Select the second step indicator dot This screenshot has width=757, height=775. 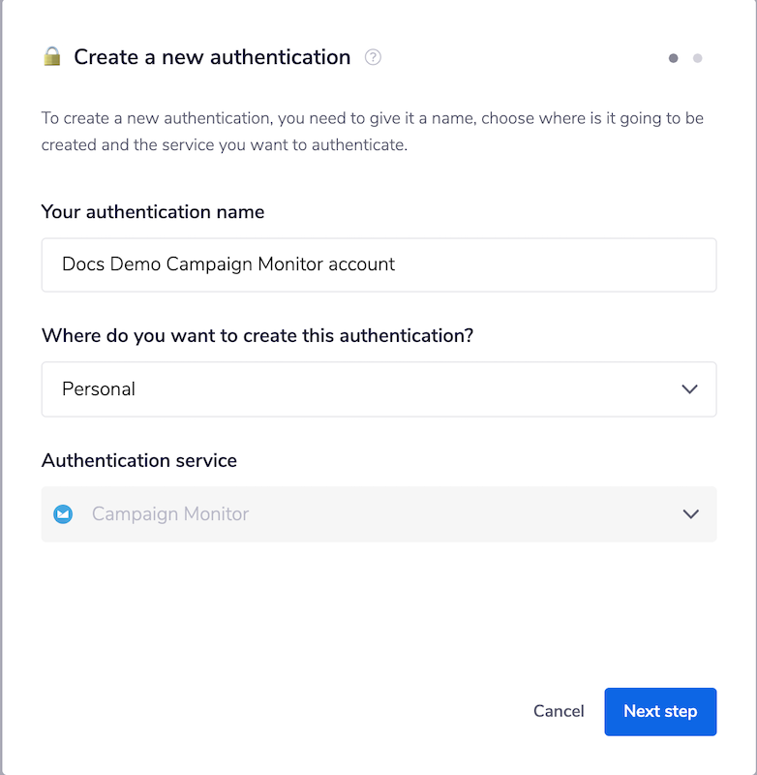coord(698,58)
